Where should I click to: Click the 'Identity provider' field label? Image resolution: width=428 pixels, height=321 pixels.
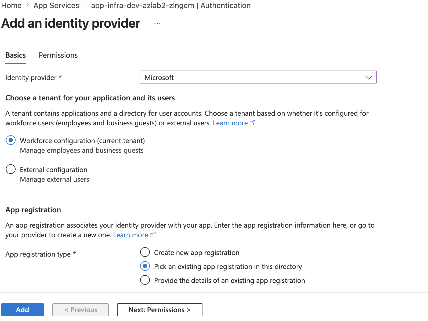click(31, 78)
